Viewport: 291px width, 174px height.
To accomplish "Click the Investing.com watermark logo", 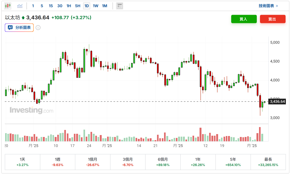I will coord(31,110).
